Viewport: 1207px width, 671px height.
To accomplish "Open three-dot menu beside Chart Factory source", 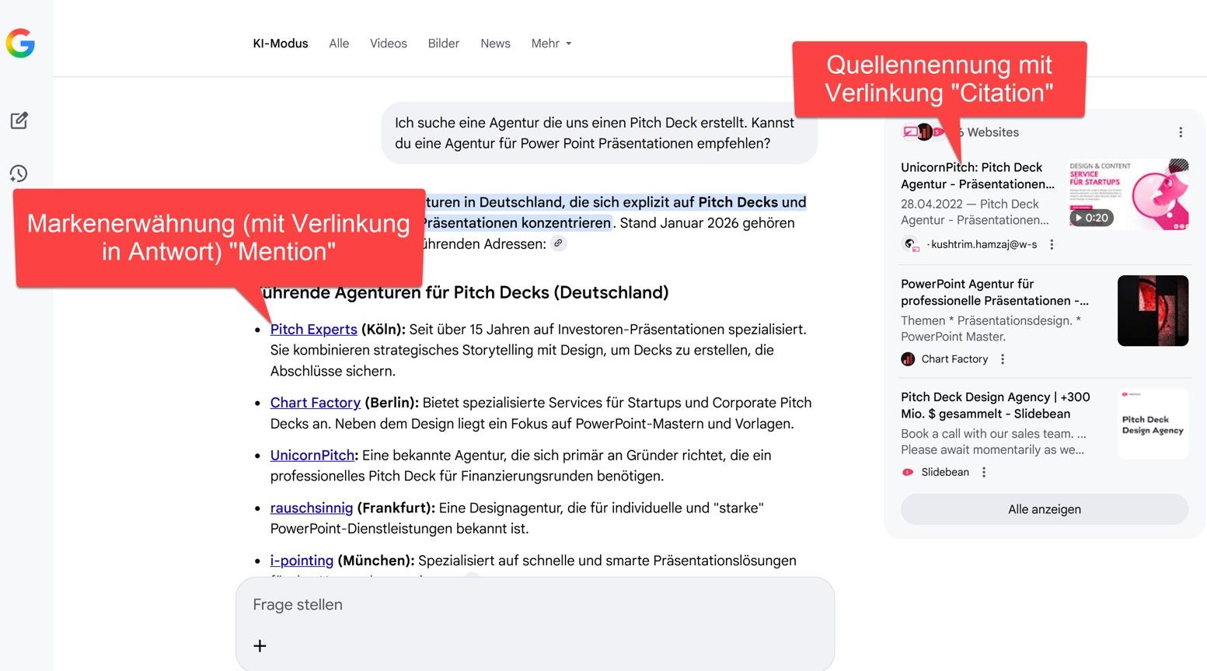I will (1003, 359).
